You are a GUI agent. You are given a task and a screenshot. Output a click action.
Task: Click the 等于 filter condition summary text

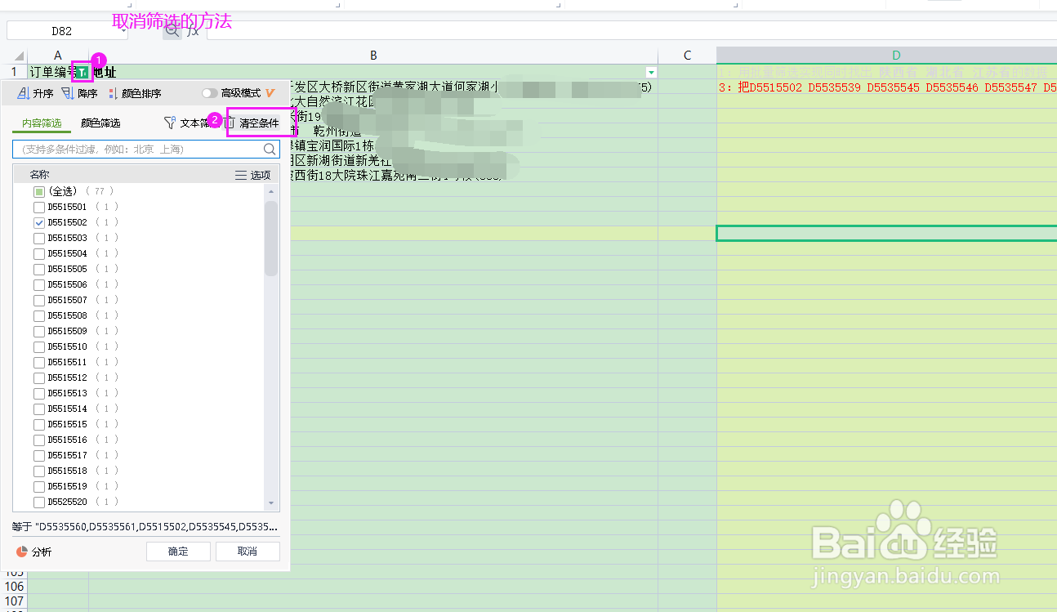coord(145,527)
